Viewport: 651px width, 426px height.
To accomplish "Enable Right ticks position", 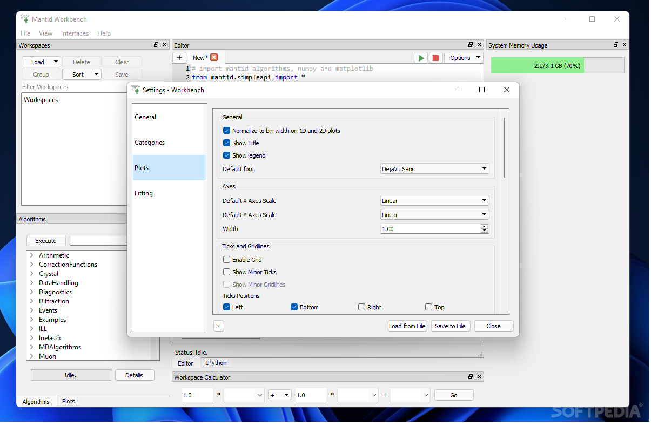I will point(361,307).
